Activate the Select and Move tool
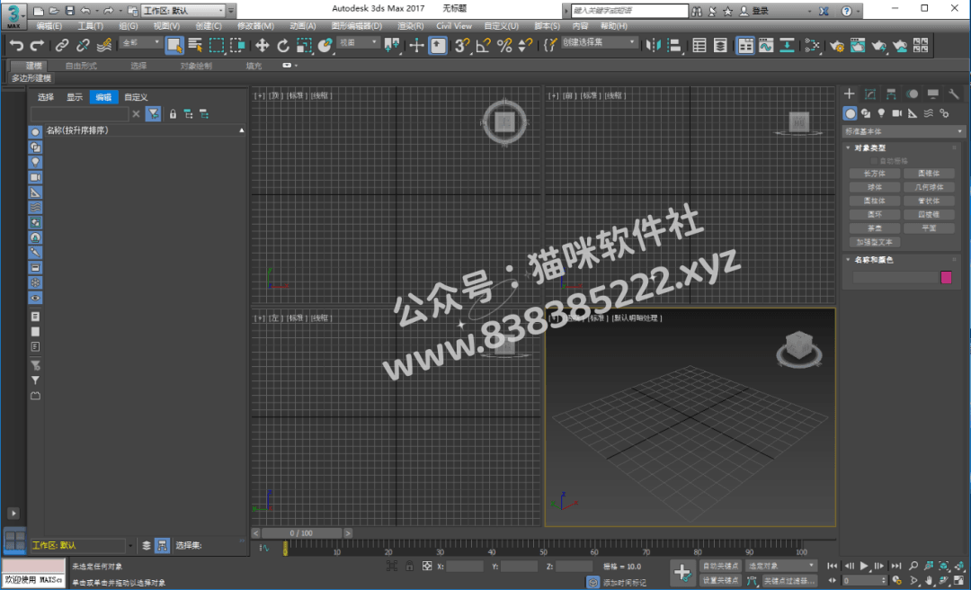 262,45
